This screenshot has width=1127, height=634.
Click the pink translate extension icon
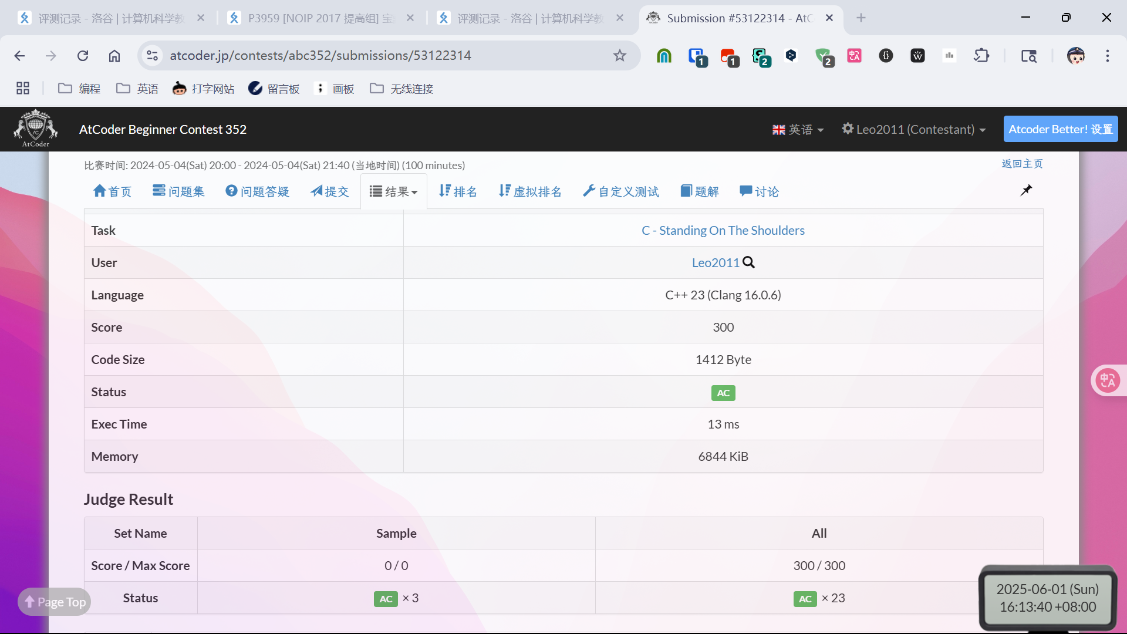click(x=854, y=56)
